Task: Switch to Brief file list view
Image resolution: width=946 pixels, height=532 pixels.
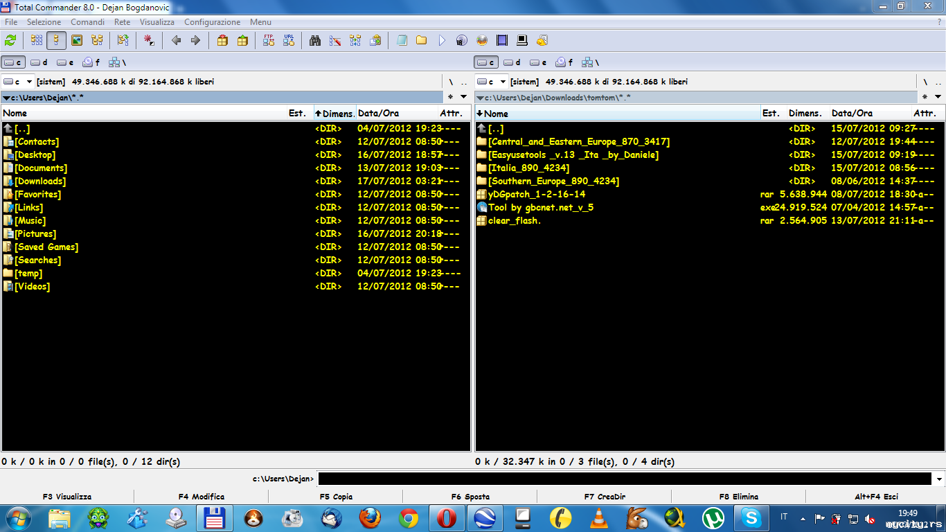Action: coord(37,41)
